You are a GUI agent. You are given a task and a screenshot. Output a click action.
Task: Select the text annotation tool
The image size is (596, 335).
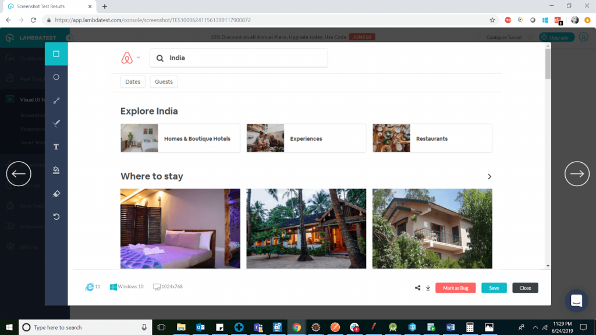pos(56,147)
